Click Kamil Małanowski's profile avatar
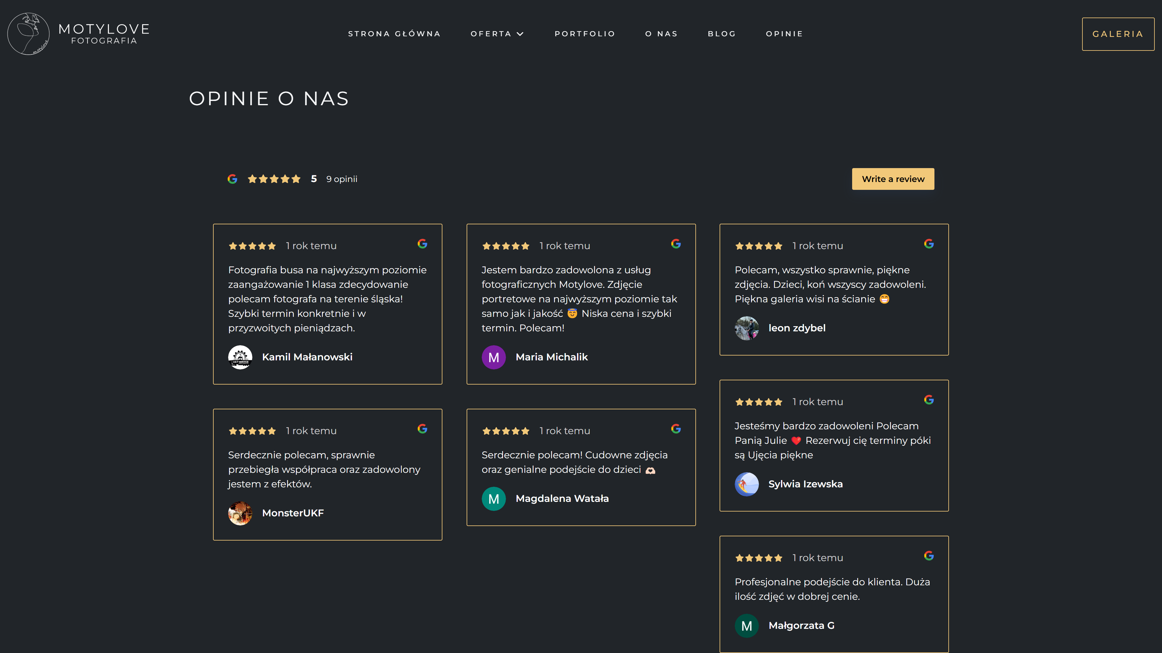The width and height of the screenshot is (1162, 653). point(240,357)
